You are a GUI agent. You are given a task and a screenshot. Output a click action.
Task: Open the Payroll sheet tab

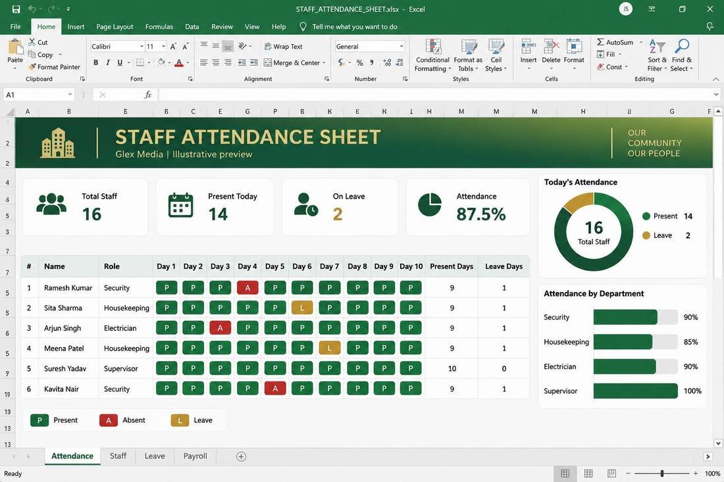click(195, 456)
